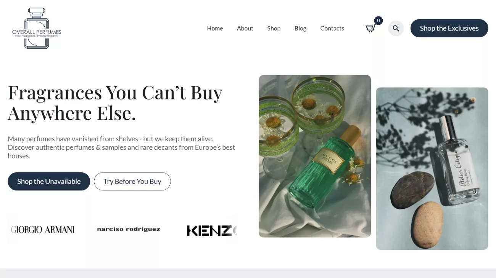Click the Overall Perfumes bottle logo

click(x=37, y=28)
